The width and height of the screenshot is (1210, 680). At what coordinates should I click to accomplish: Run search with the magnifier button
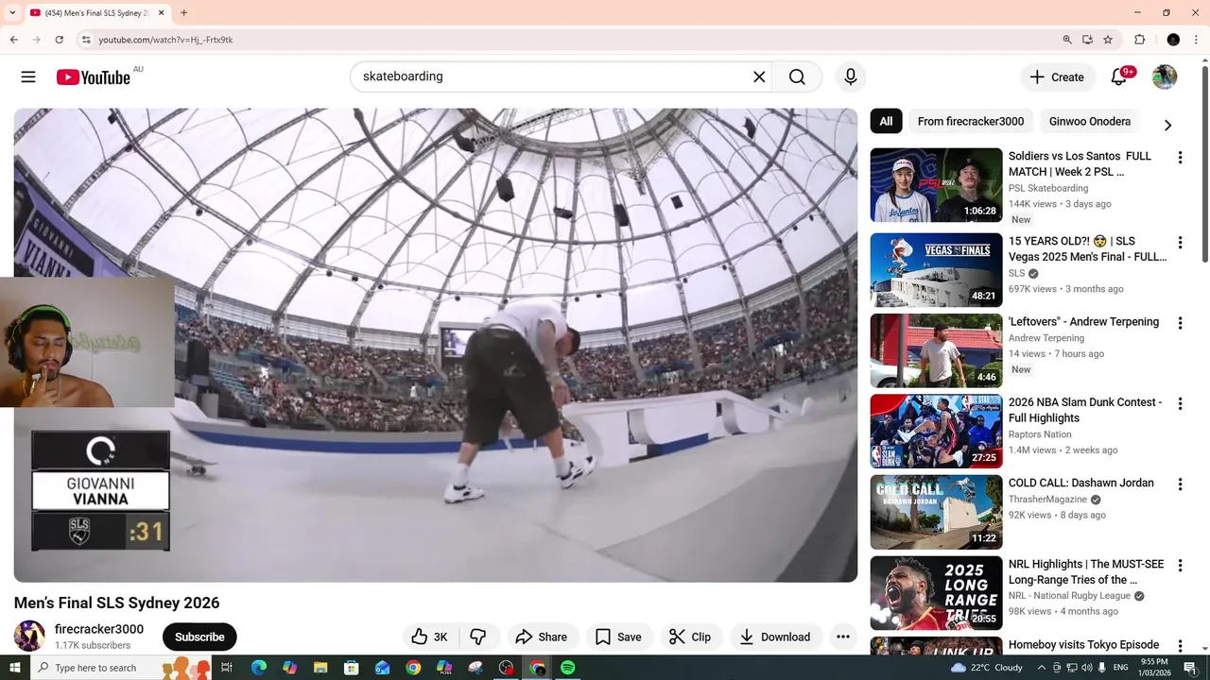click(x=797, y=76)
